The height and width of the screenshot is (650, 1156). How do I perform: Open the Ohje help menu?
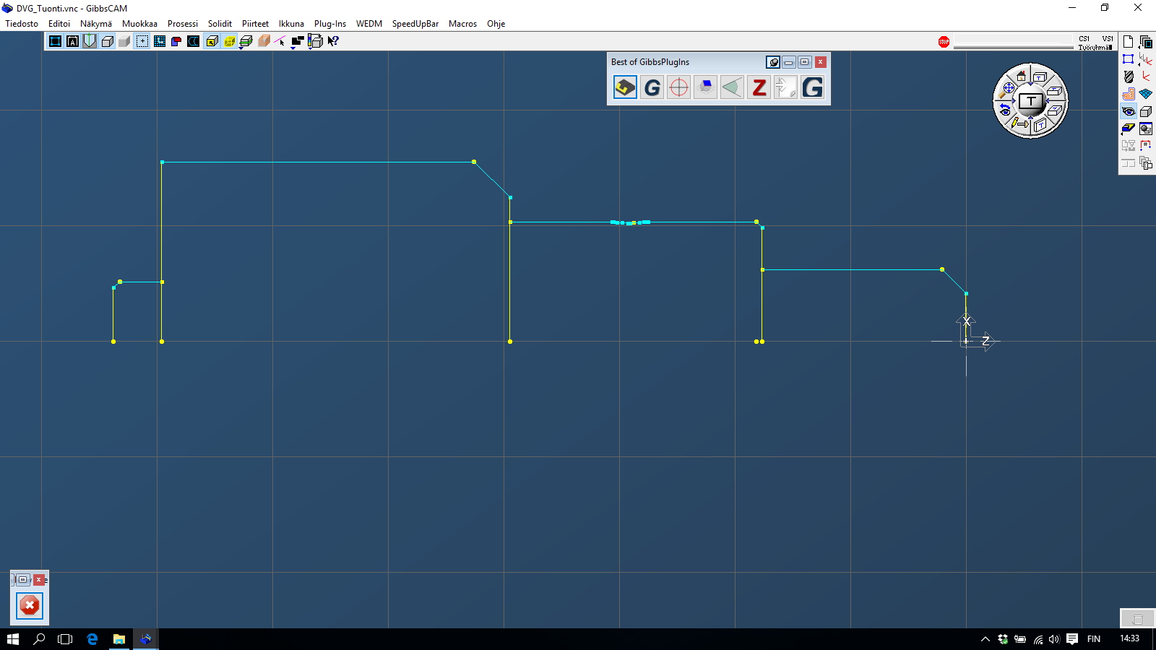coord(496,24)
